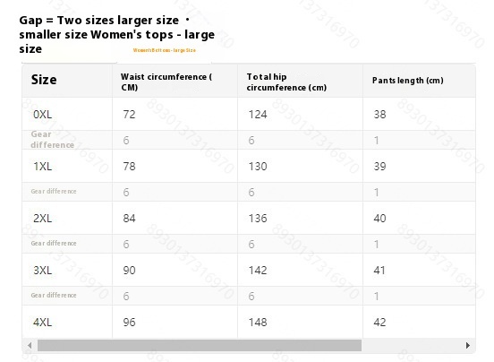Select the 3XL size row label
Screen dimensions: 494x362
click(x=43, y=271)
